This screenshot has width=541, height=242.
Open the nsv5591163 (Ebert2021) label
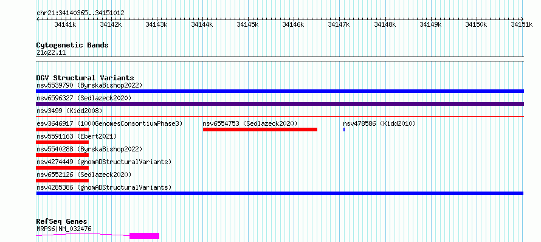point(76,136)
